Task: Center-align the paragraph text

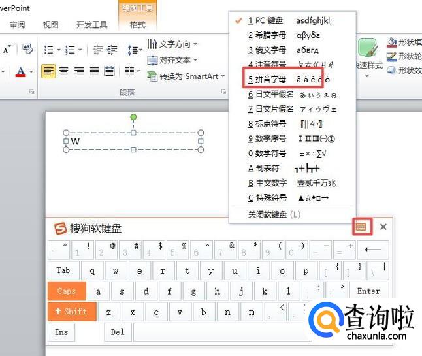Action: point(64,71)
